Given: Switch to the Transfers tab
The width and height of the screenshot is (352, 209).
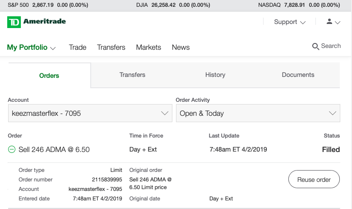Looking at the screenshot, I should pyautogui.click(x=132, y=75).
